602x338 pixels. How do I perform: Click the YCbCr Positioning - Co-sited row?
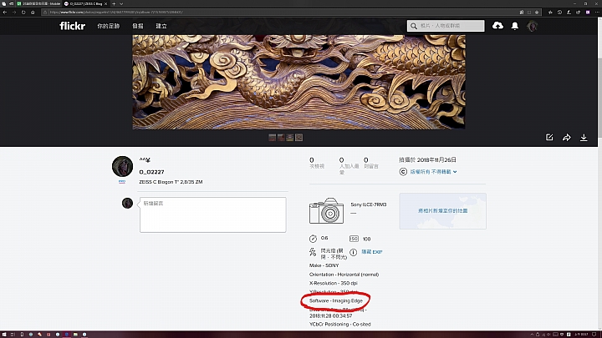point(339,324)
